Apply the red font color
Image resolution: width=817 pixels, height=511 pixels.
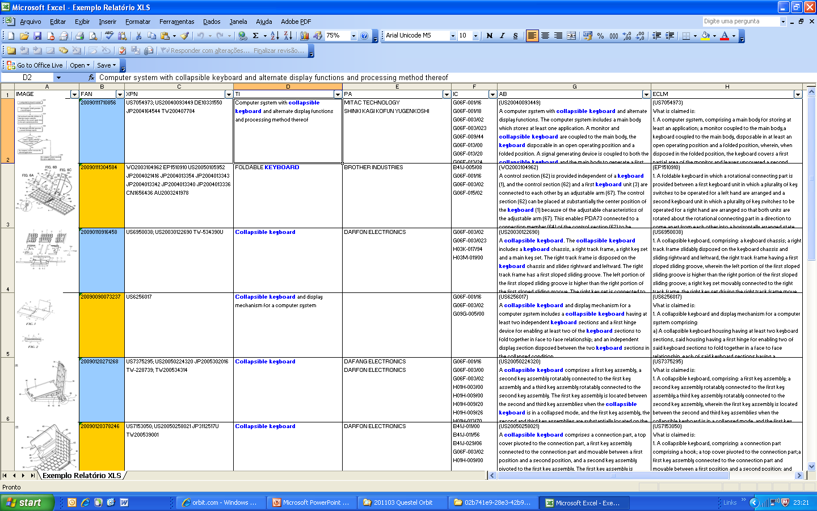725,35
